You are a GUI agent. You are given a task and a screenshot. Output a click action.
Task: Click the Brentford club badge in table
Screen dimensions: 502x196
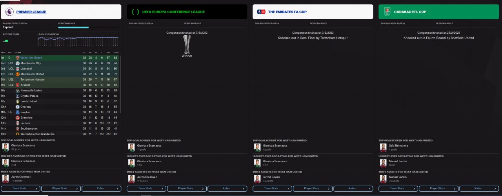coord(17,118)
